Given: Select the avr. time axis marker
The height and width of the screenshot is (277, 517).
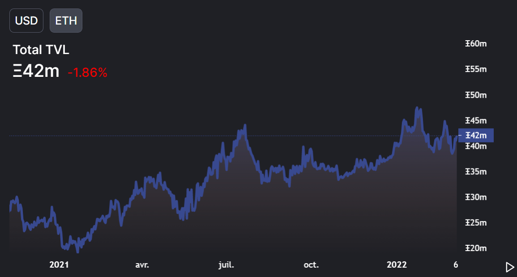Looking at the screenshot, I should click(x=142, y=265).
